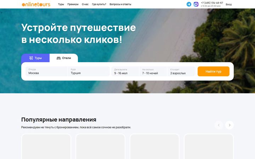Viewport: 255px width, 159px height.
Task: Open the second popular destination card
Action: [100, 146]
